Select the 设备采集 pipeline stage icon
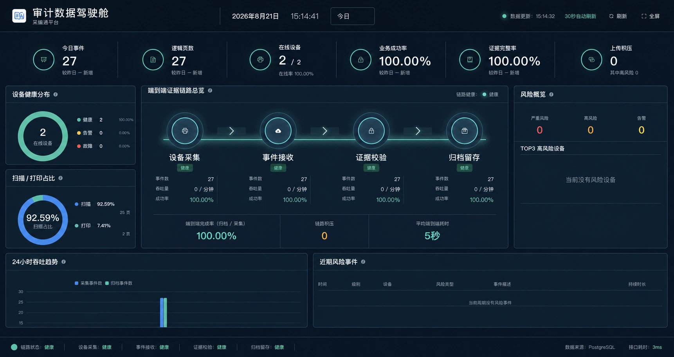Image resolution: width=674 pixels, height=357 pixels. pyautogui.click(x=185, y=131)
